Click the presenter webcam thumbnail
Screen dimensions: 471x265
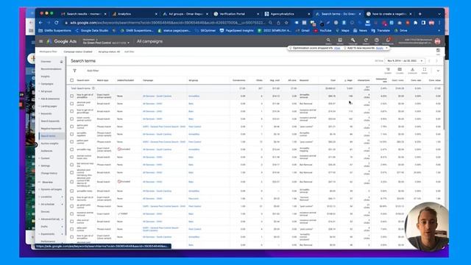(427, 227)
